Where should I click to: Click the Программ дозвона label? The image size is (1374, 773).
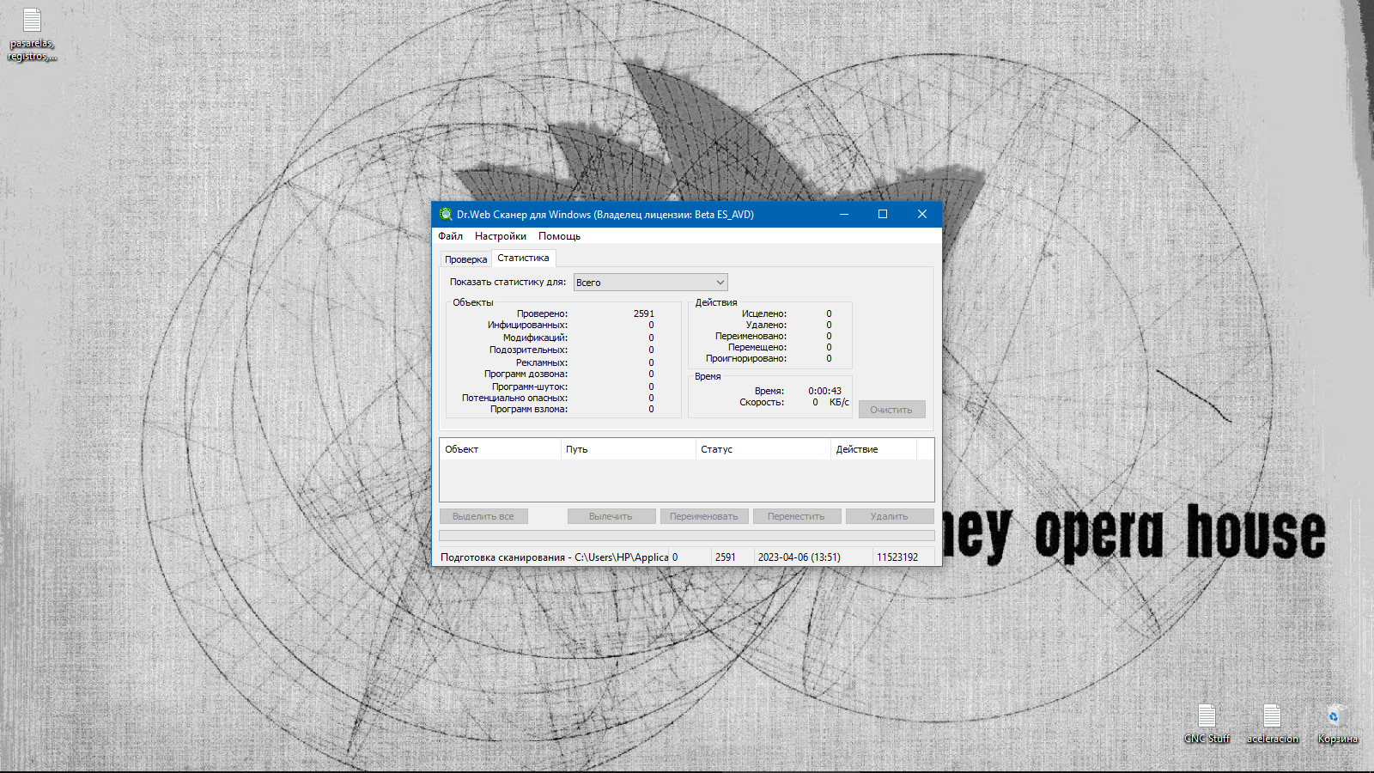[x=526, y=374]
